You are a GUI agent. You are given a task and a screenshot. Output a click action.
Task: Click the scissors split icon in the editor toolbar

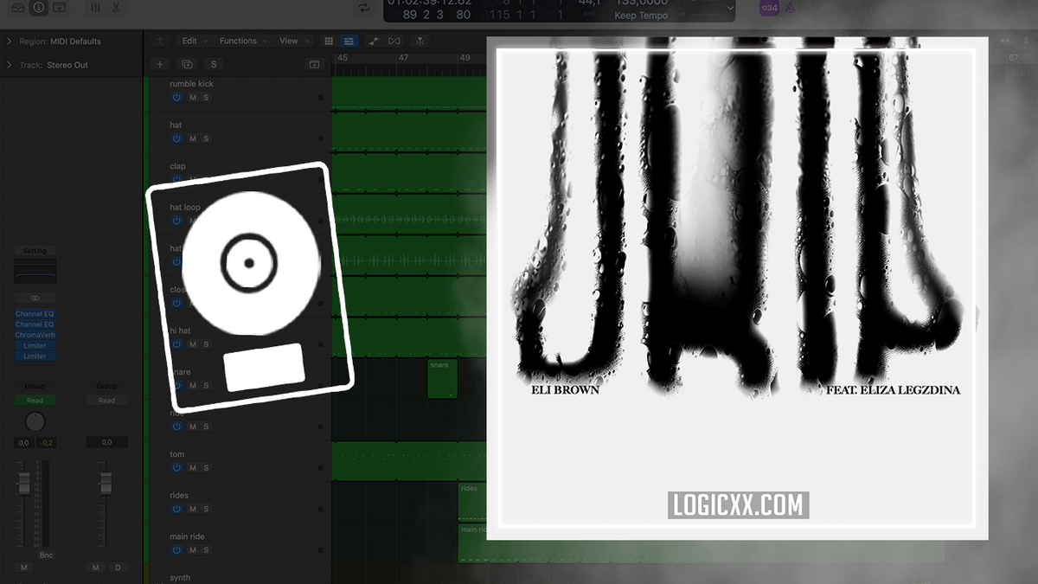(x=420, y=41)
